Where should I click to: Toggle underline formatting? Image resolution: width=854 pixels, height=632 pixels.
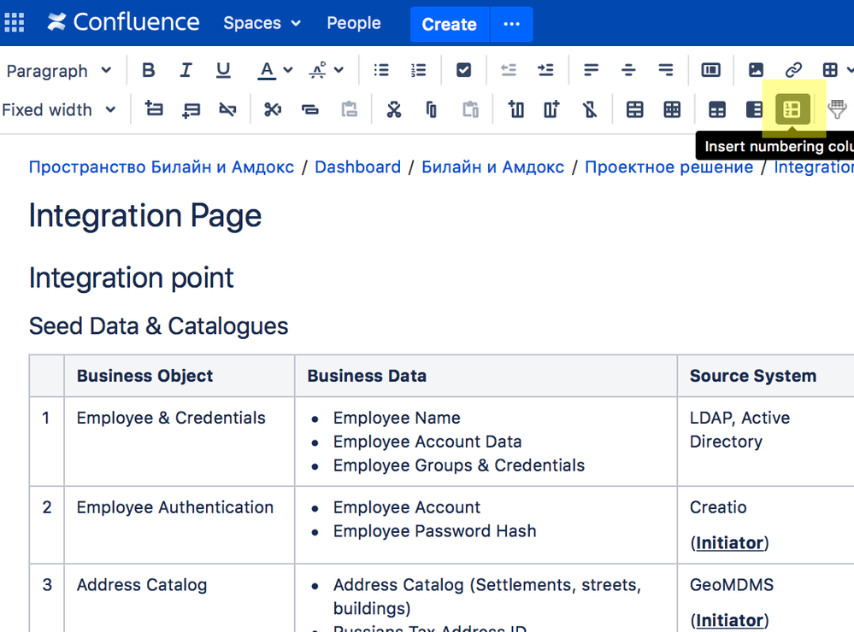click(x=223, y=71)
